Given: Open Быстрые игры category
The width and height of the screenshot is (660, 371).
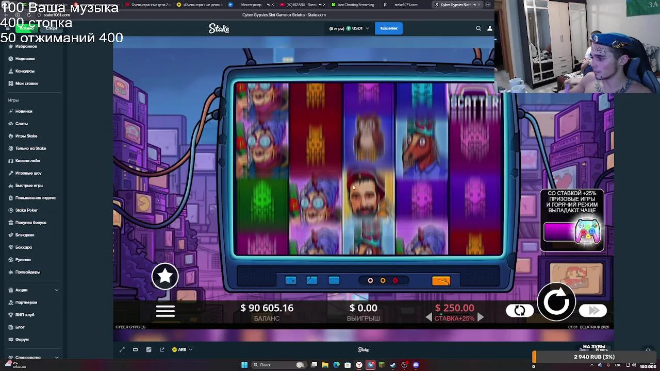Looking at the screenshot, I should click(29, 185).
